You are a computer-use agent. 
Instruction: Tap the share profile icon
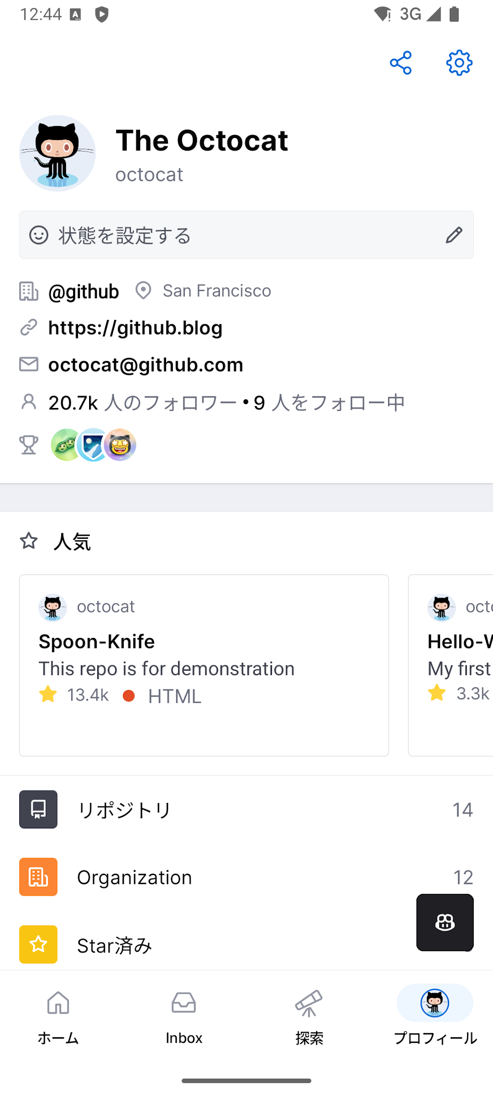(401, 63)
